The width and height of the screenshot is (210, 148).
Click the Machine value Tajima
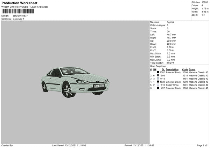click(170, 22)
